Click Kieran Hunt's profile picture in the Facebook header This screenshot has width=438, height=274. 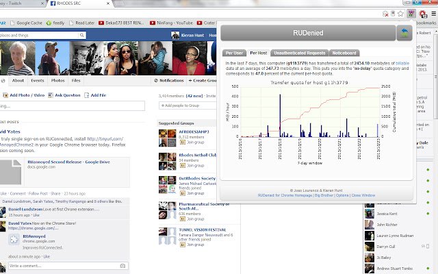coord(175,35)
